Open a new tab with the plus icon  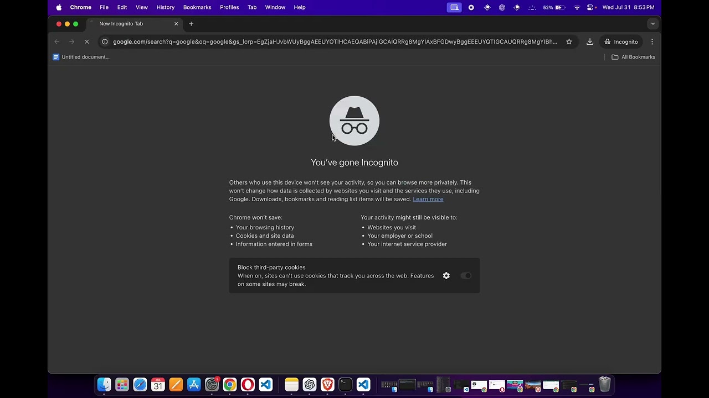(191, 24)
